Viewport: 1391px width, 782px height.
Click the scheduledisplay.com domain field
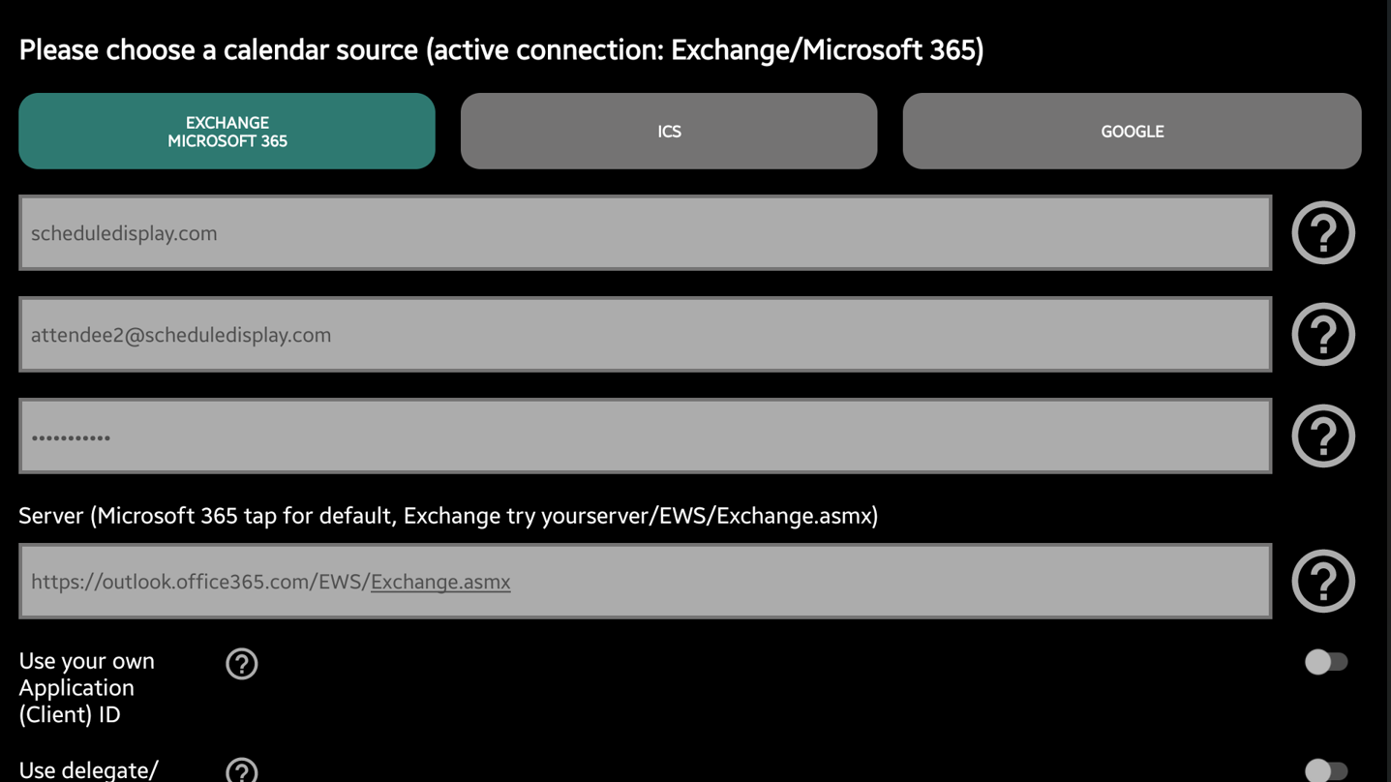(645, 233)
